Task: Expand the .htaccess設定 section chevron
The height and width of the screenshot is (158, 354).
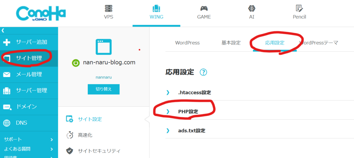Action: [168, 92]
